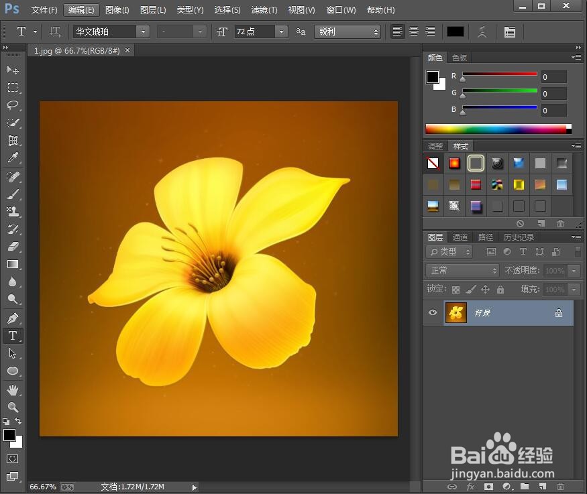Click the 66.67% zoom level field
The height and width of the screenshot is (494, 587).
(x=43, y=487)
